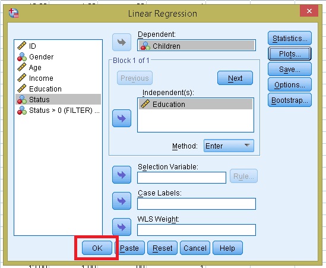Open the Bootstrap dialog

tap(290, 100)
